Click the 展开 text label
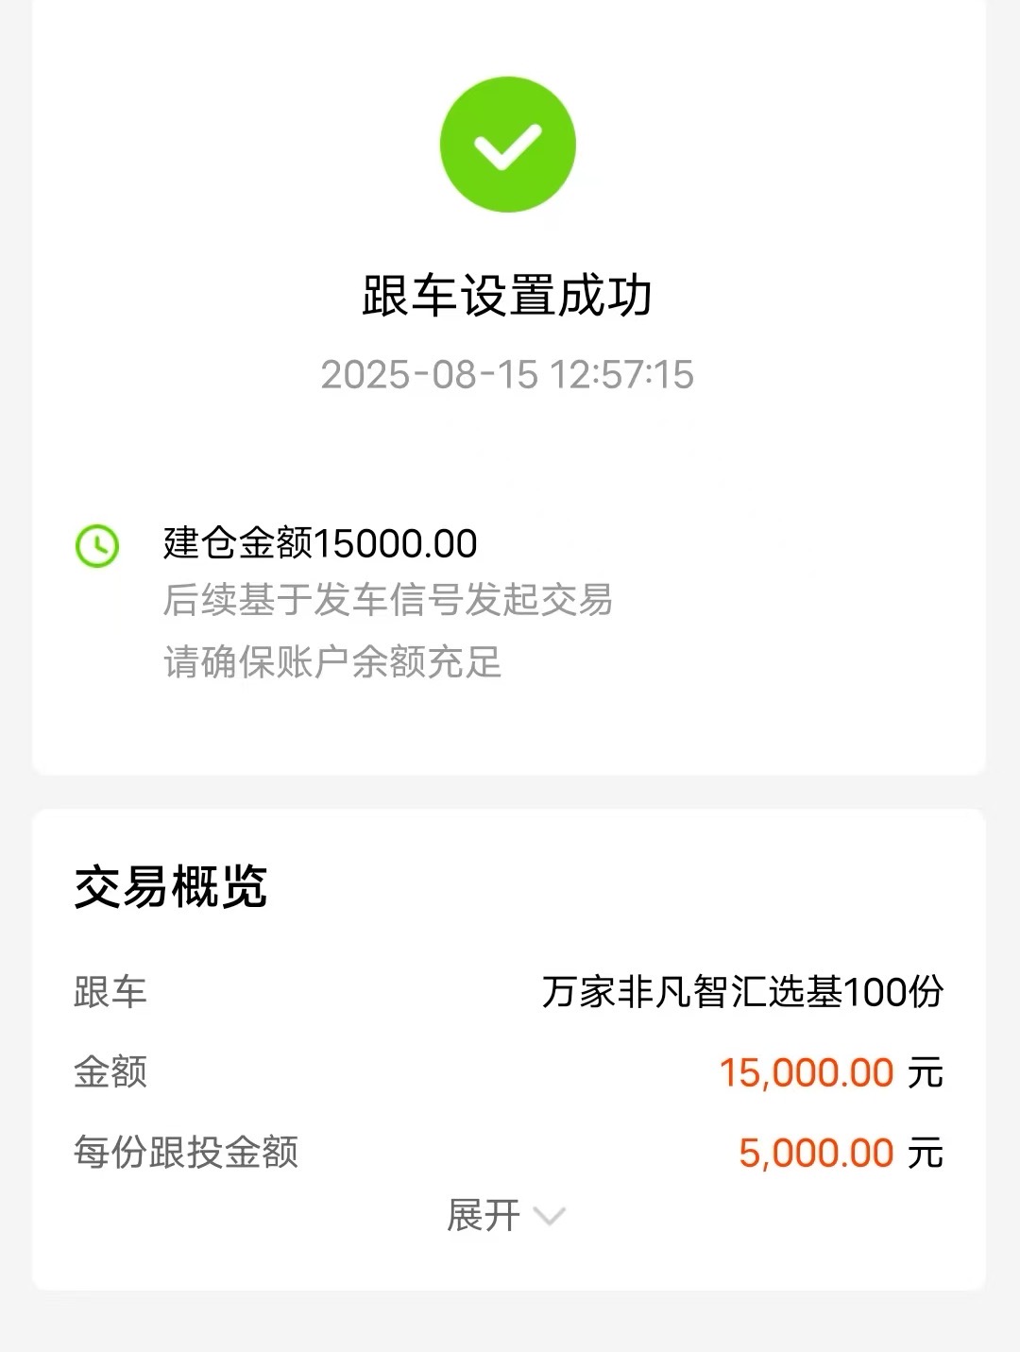 pos(484,1216)
